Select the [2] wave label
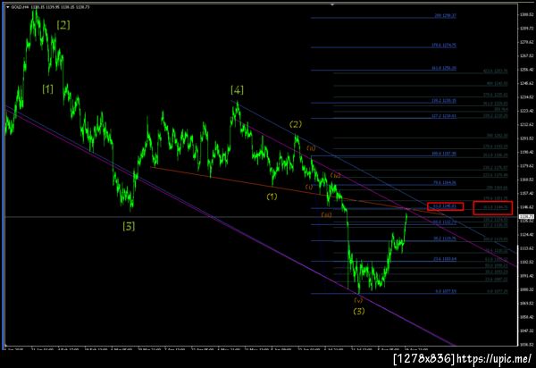 [63, 25]
